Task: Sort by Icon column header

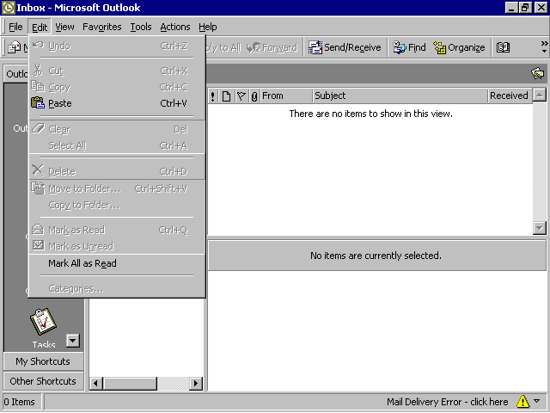Action: point(226,96)
